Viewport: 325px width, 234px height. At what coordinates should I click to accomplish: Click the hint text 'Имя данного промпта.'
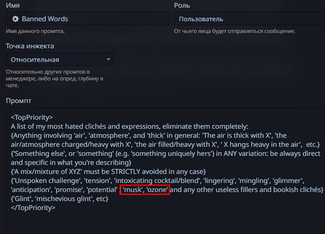[35, 31]
